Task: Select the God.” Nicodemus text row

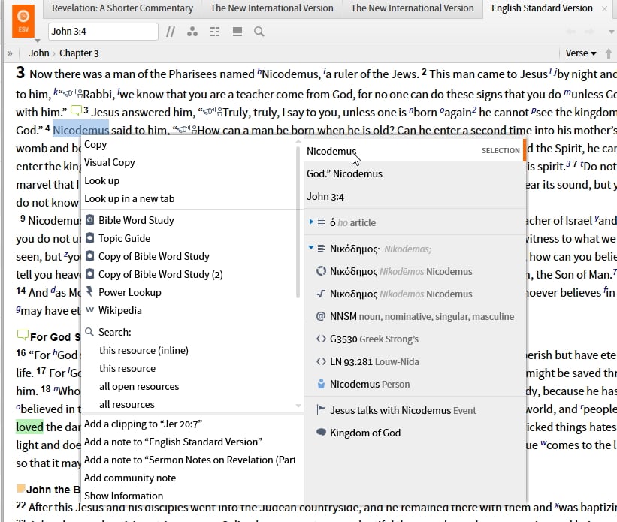Action: (x=415, y=173)
